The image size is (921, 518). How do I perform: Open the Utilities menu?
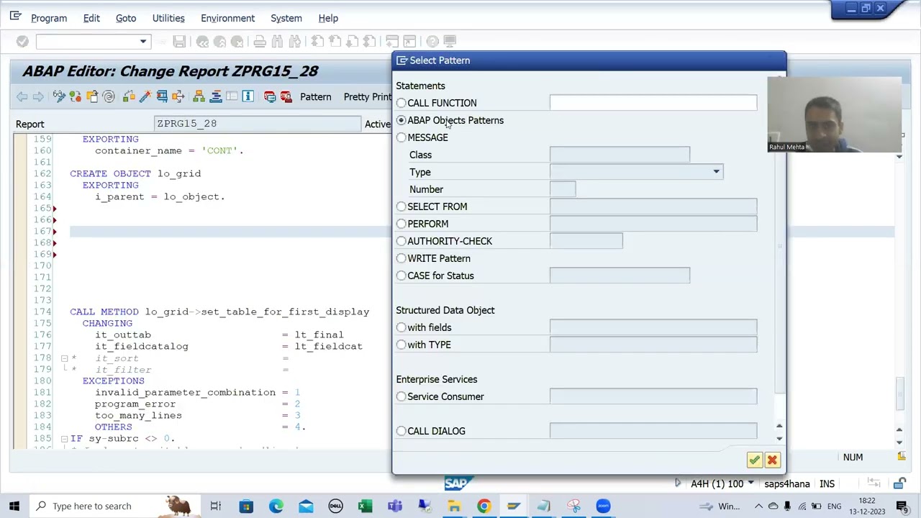pos(168,18)
